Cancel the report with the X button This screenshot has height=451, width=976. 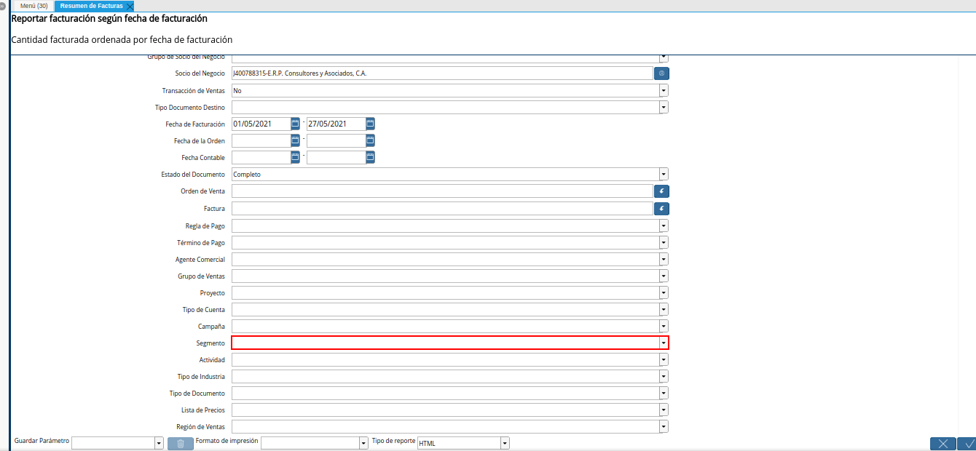pos(942,444)
